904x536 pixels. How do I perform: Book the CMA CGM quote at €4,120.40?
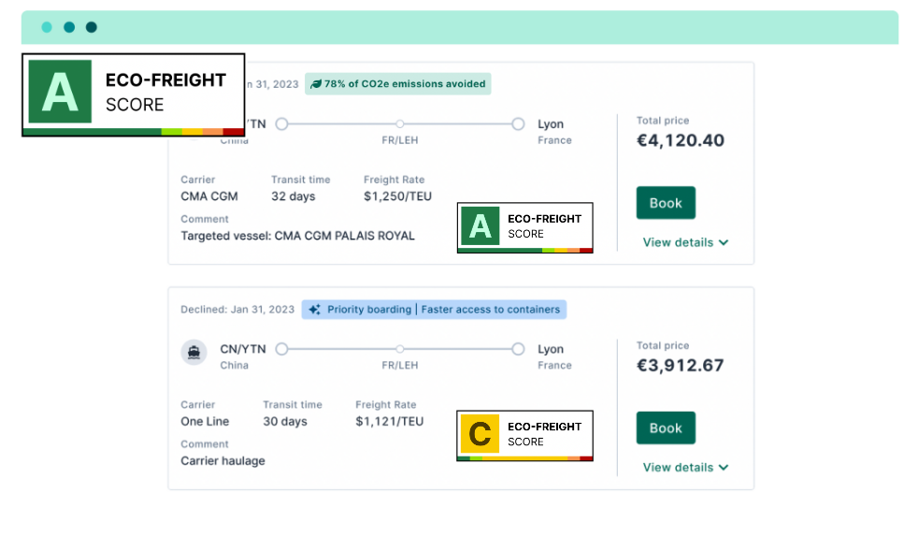666,202
